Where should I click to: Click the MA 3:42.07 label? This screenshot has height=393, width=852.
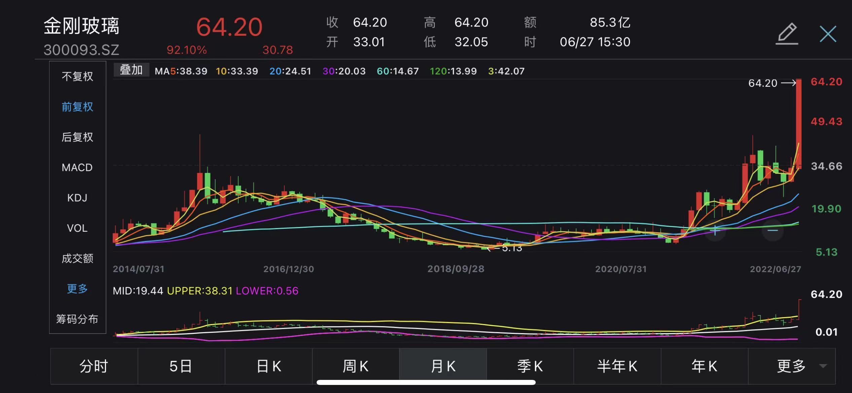[506, 71]
